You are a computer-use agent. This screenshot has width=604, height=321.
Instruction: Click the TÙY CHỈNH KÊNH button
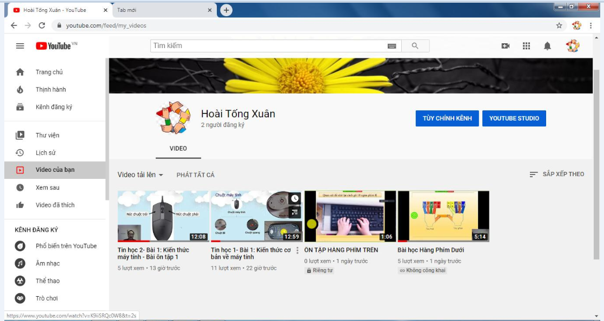click(447, 118)
